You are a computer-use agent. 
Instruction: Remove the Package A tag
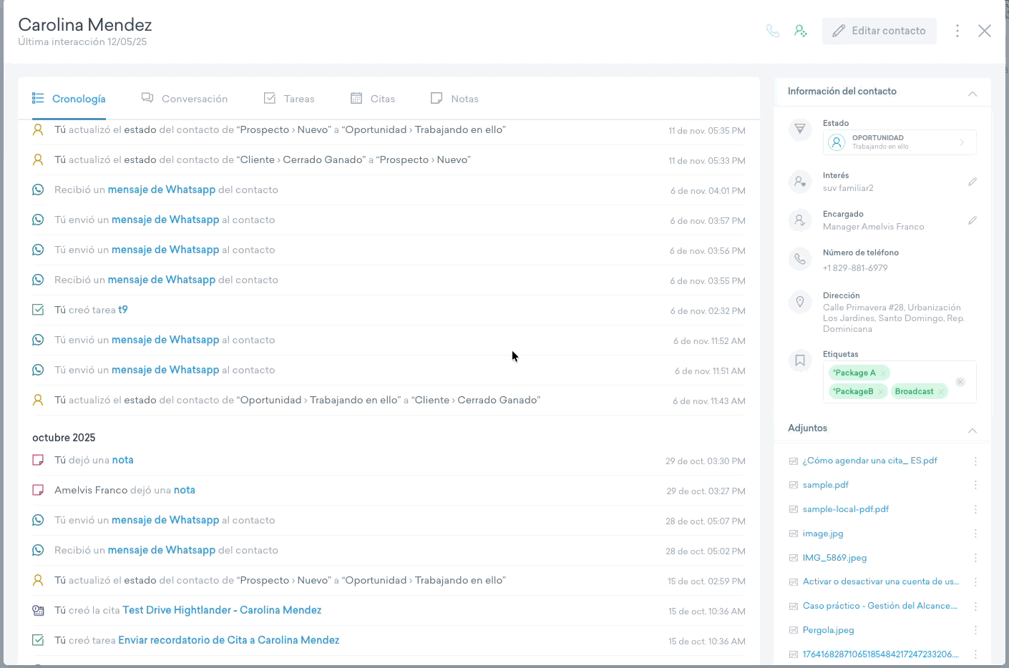pyautogui.click(x=884, y=373)
